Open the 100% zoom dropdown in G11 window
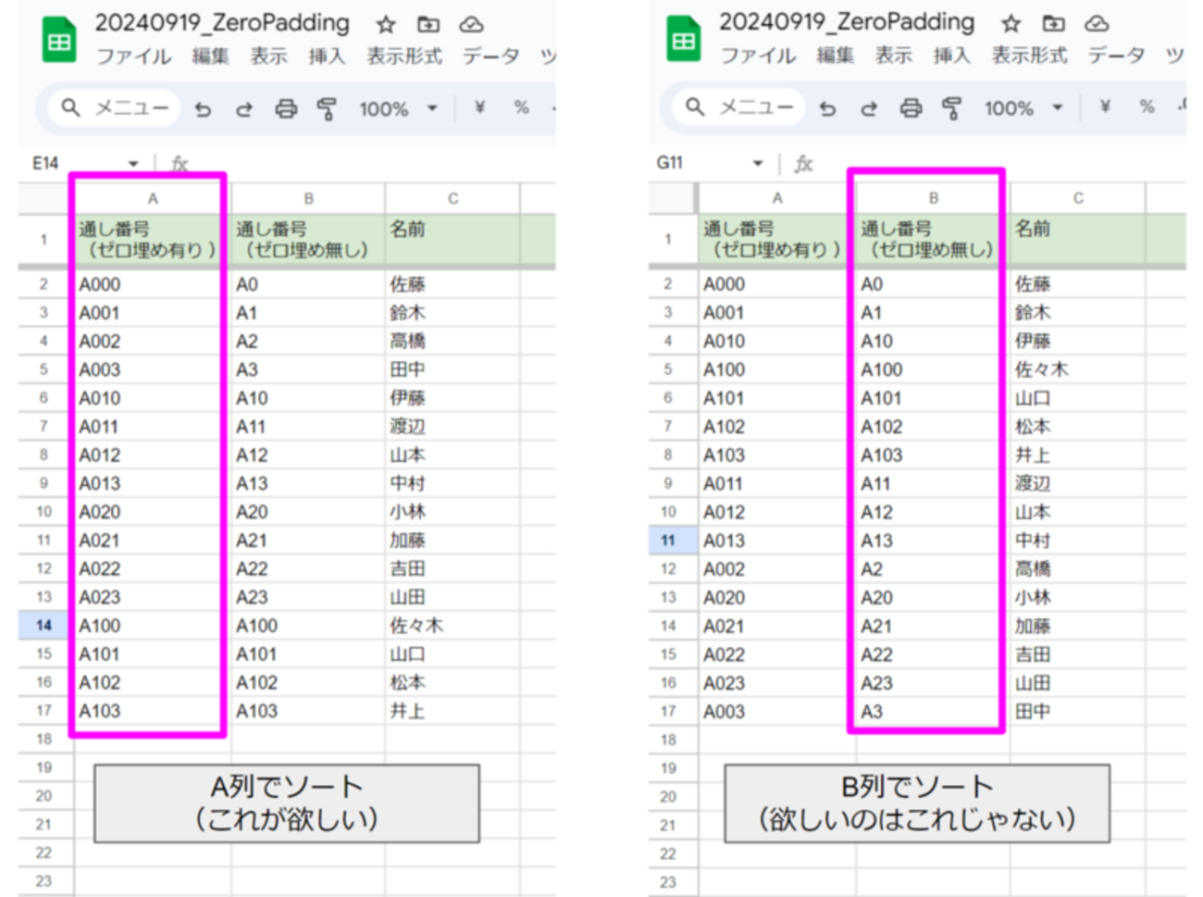The height and width of the screenshot is (897, 1203). (x=1023, y=108)
